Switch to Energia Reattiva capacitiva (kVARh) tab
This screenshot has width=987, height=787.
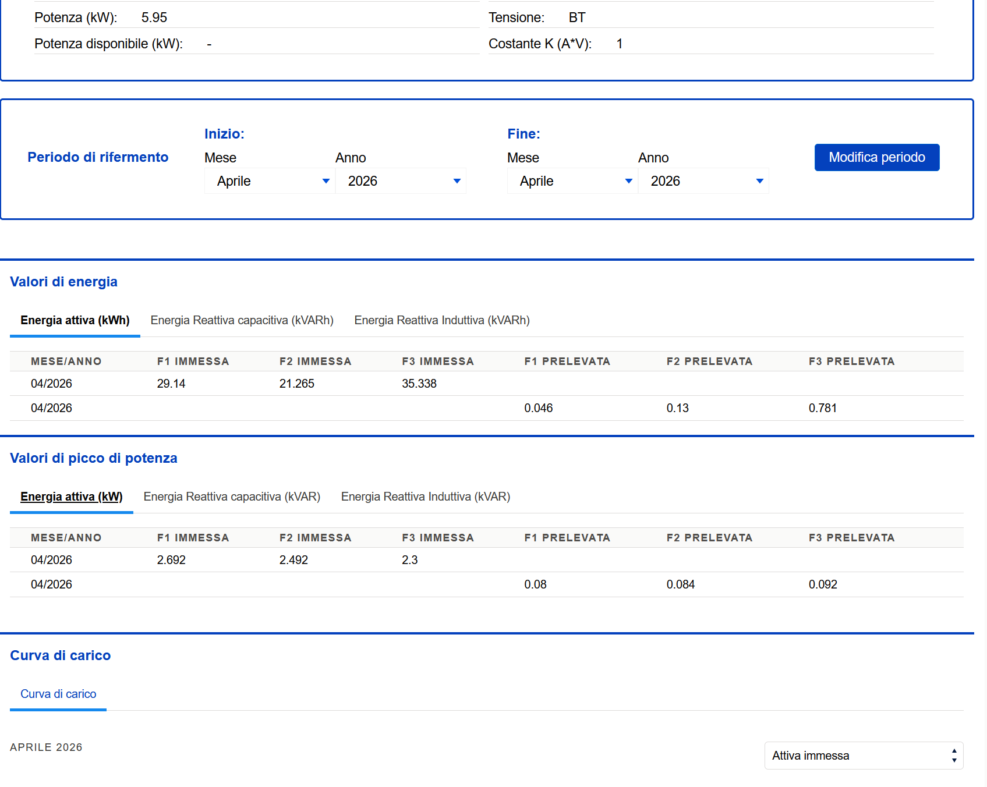point(242,320)
